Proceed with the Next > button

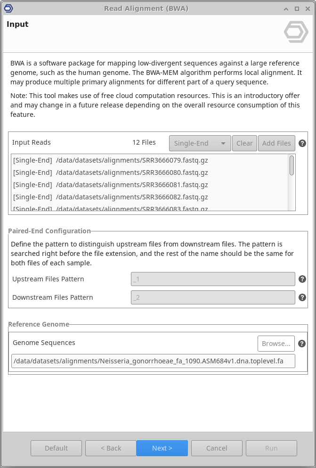162,448
